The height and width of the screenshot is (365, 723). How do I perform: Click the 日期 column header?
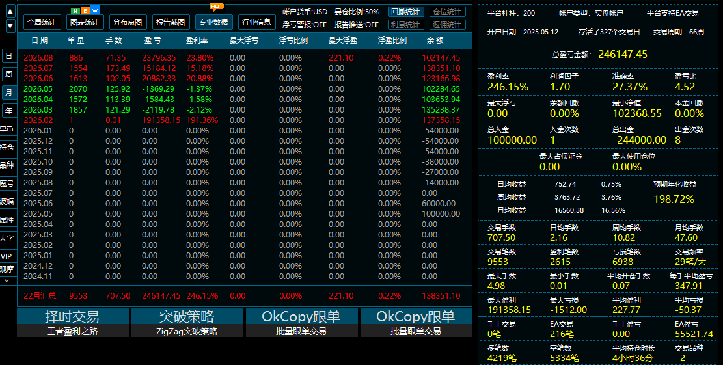click(40, 40)
